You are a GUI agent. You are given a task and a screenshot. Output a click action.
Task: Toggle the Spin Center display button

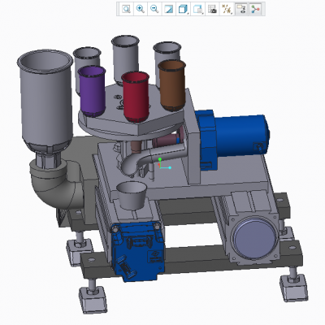[x=255, y=9]
